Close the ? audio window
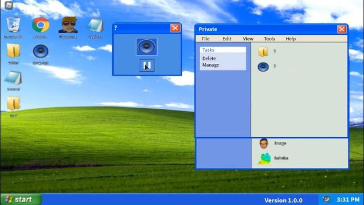 tap(175, 28)
